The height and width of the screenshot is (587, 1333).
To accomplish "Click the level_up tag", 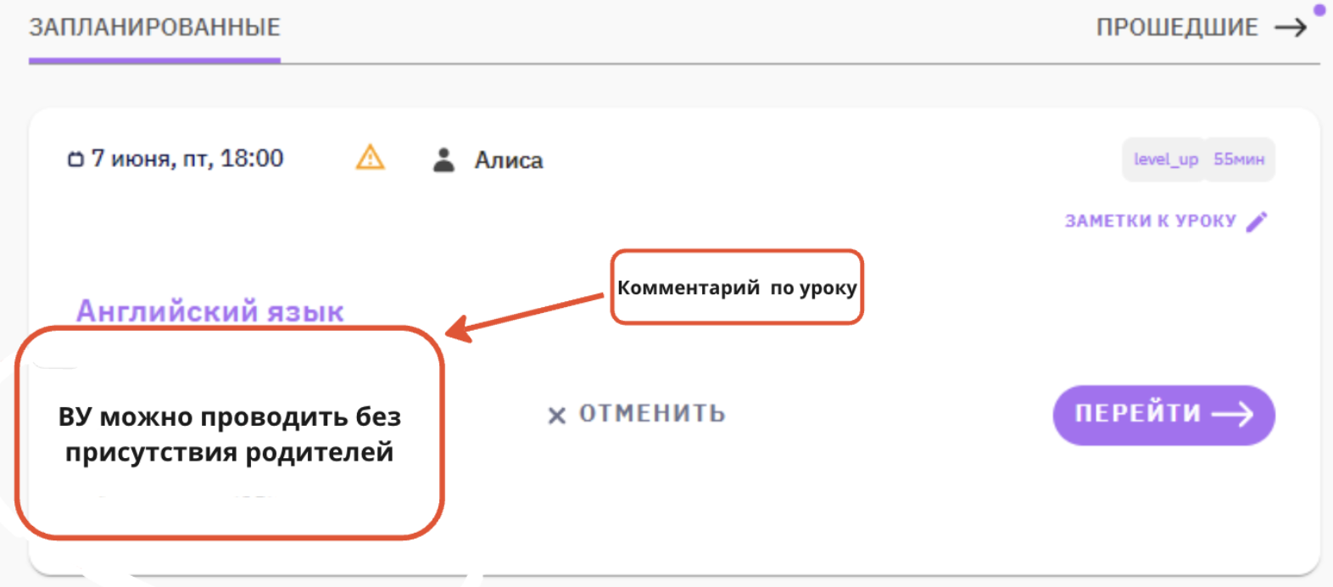I will point(1165,159).
